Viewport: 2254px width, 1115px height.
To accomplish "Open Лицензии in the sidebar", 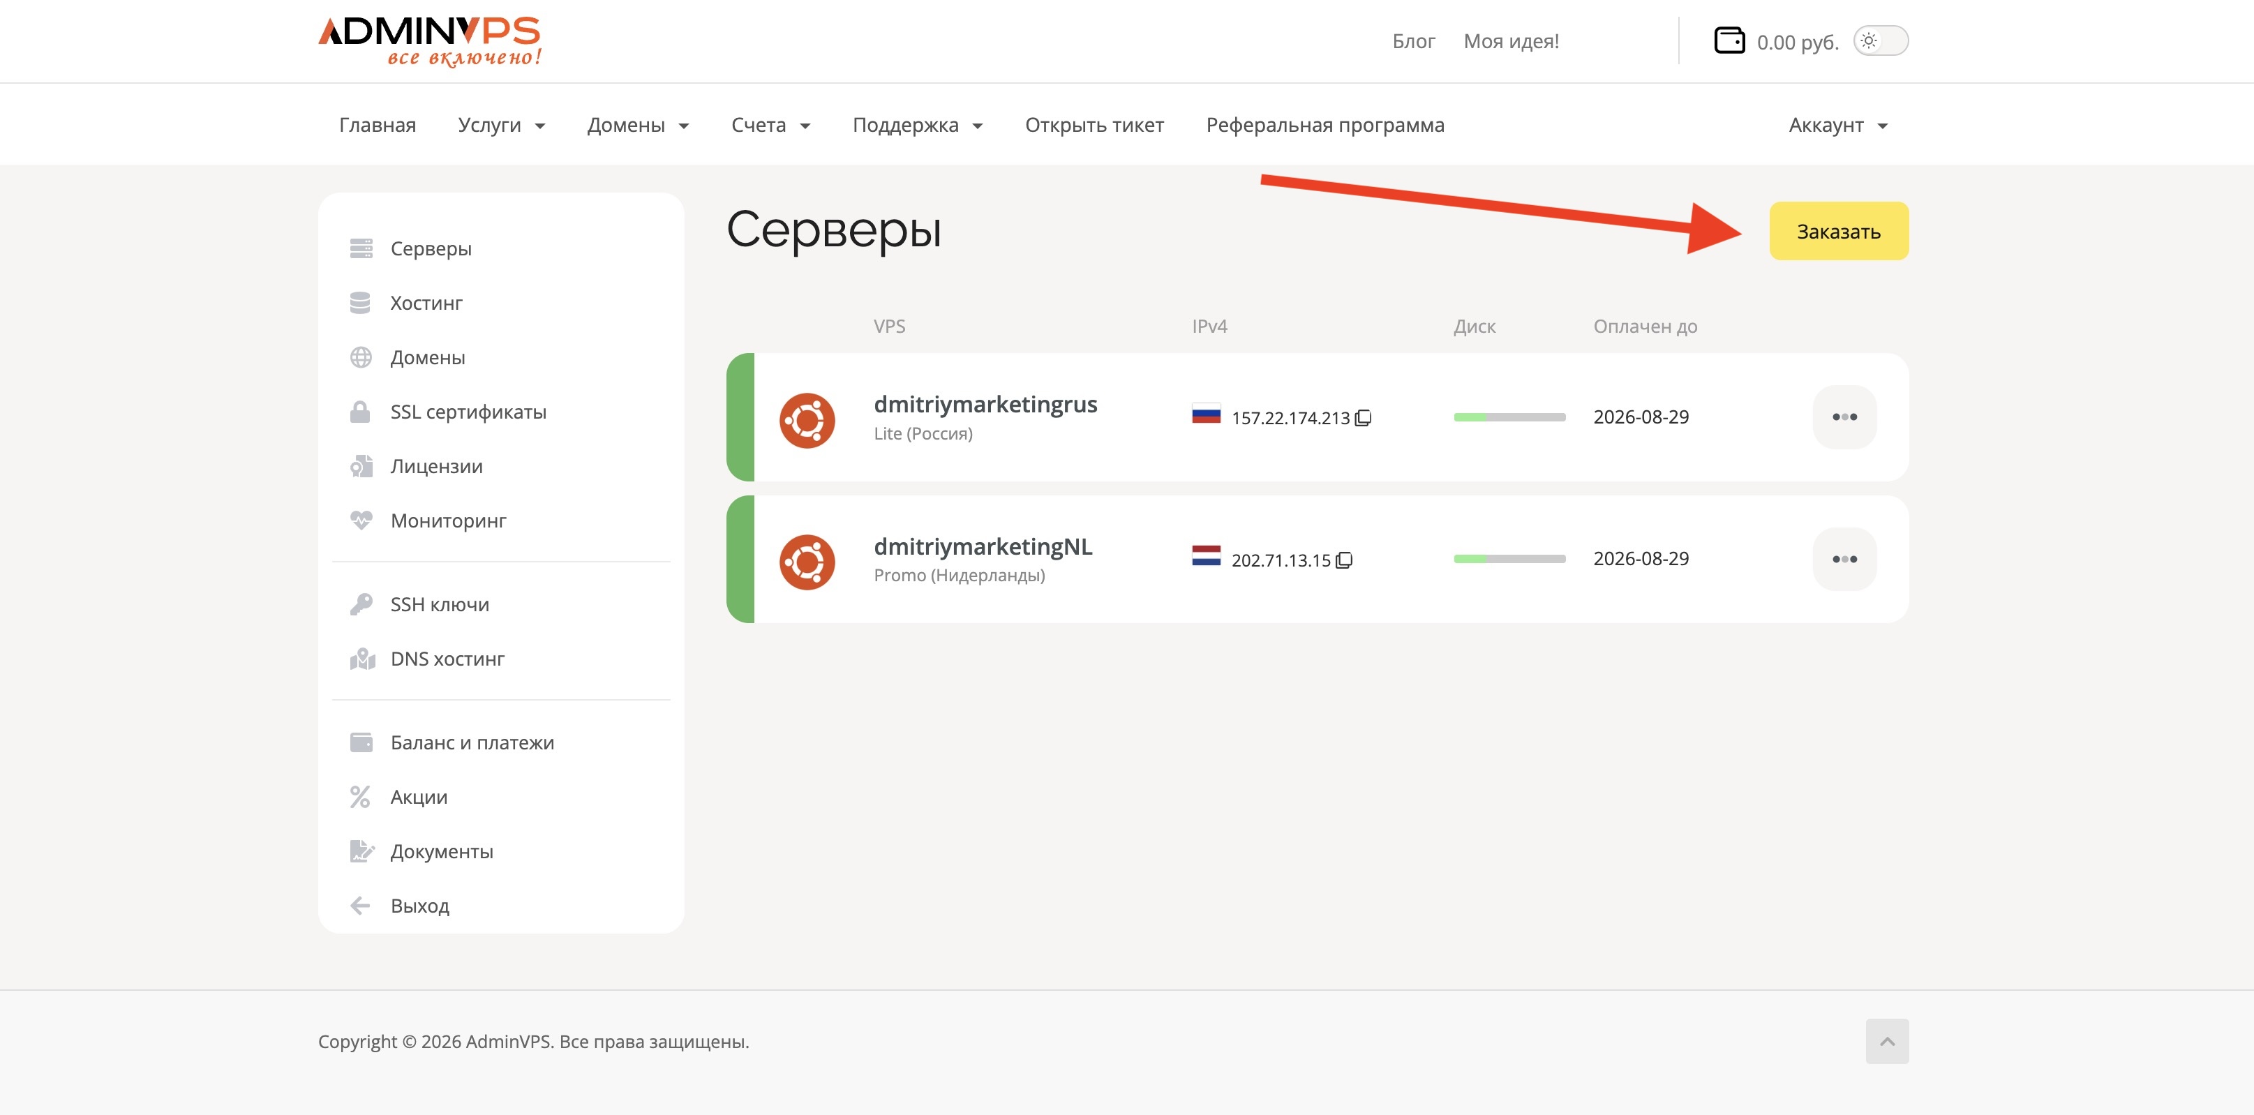I will 435,467.
